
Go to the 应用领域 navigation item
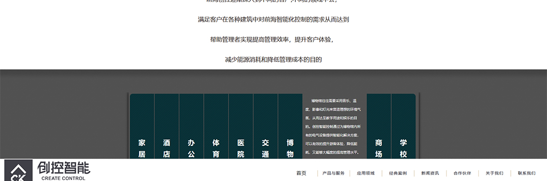tap(365, 173)
